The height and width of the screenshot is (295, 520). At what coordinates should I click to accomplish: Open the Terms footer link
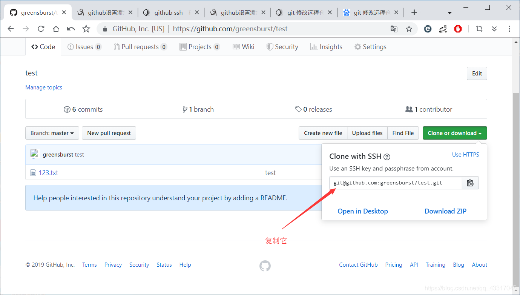pyautogui.click(x=89, y=265)
